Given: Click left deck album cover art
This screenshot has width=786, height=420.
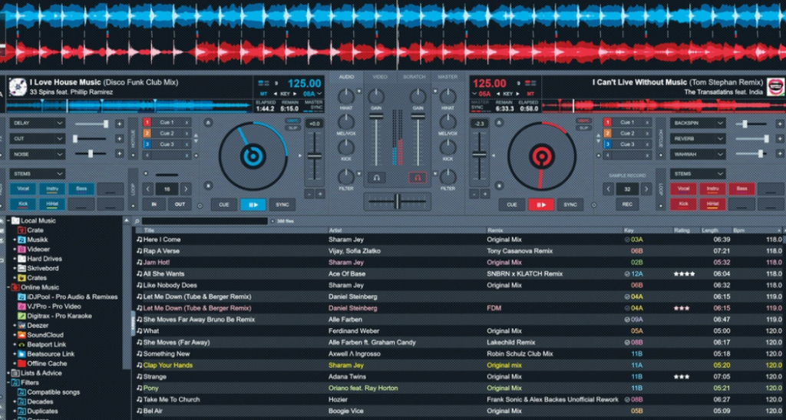Looking at the screenshot, I should pyautogui.click(x=18, y=86).
